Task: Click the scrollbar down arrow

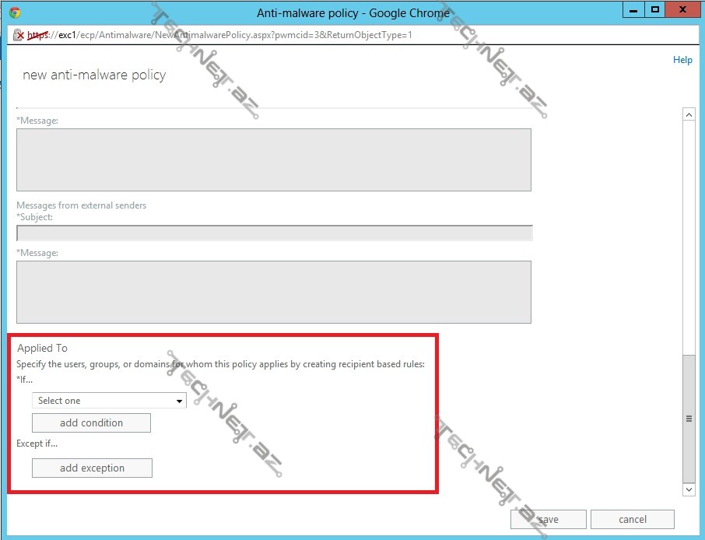Action: click(688, 489)
